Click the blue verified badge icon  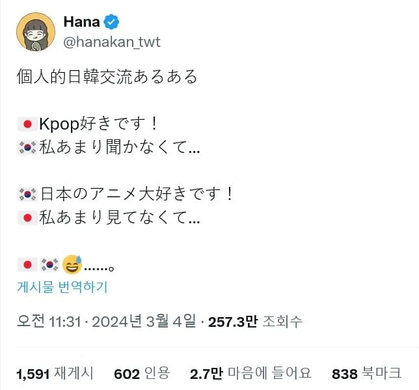pos(112,22)
